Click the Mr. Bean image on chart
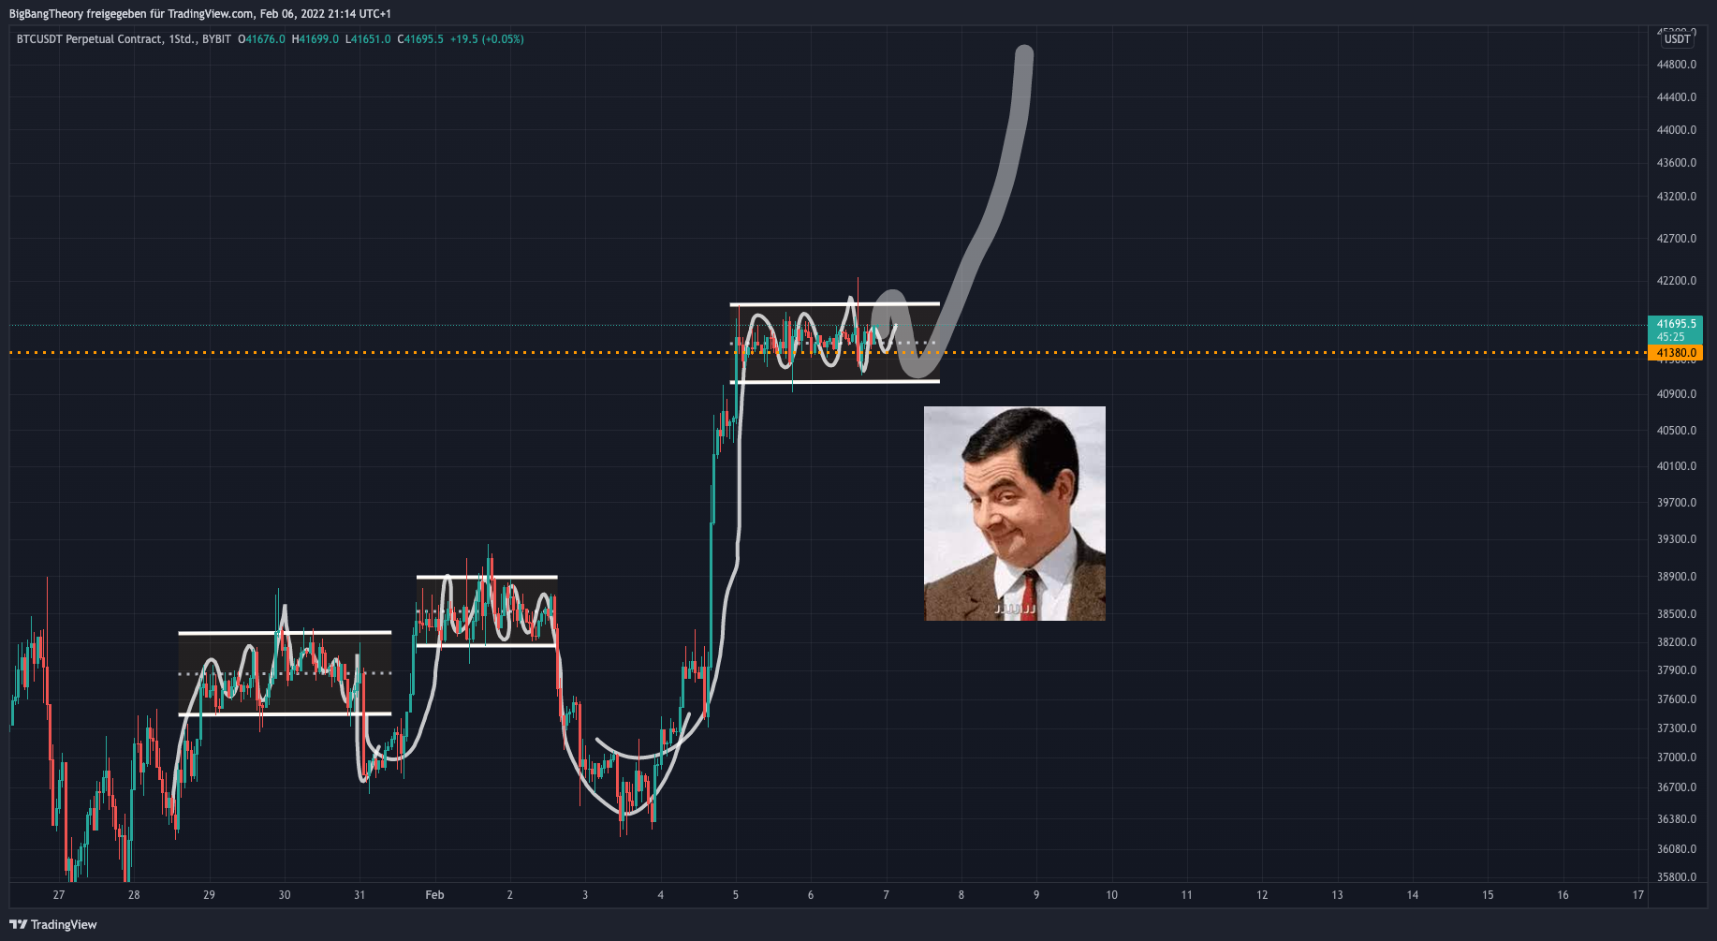 pos(1015,513)
